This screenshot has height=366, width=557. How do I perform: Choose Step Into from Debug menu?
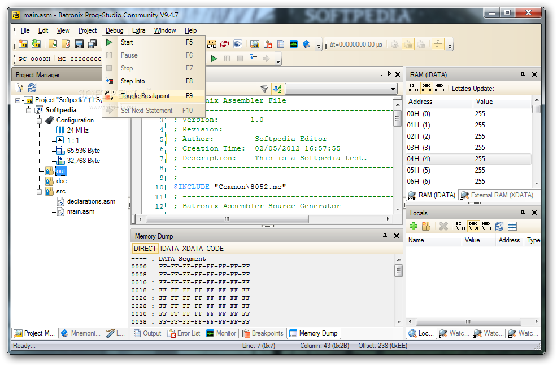click(x=154, y=81)
